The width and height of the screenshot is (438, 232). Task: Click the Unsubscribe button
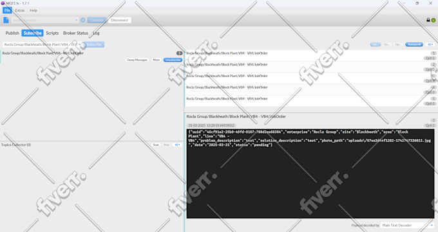pyautogui.click(x=173, y=60)
